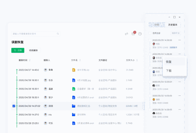This screenshot has width=196, height=133.
Task: Click the 彻底删除 permanent delete button
Action: (x=34, y=50)
